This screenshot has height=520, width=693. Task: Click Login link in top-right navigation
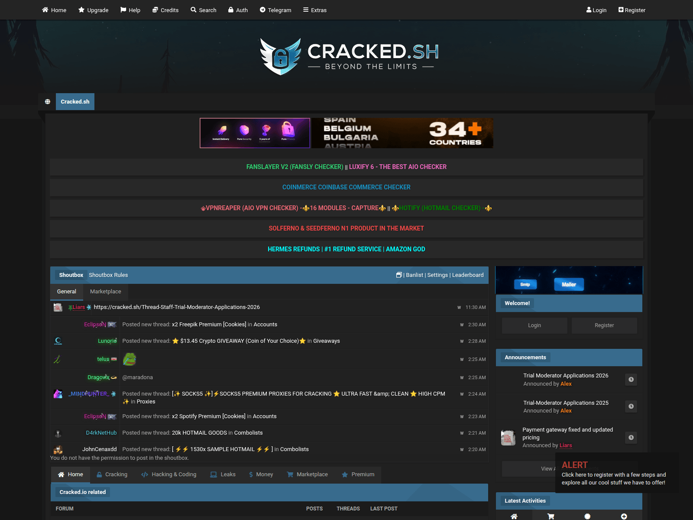[x=596, y=10]
